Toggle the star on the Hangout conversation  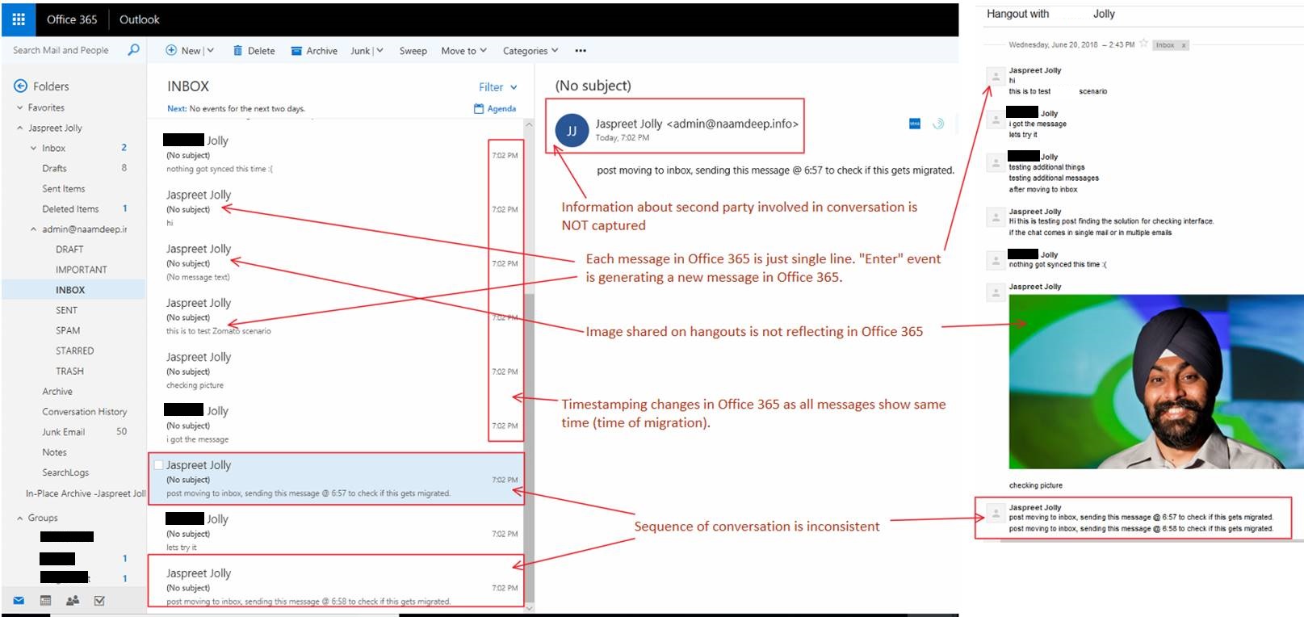[1143, 44]
